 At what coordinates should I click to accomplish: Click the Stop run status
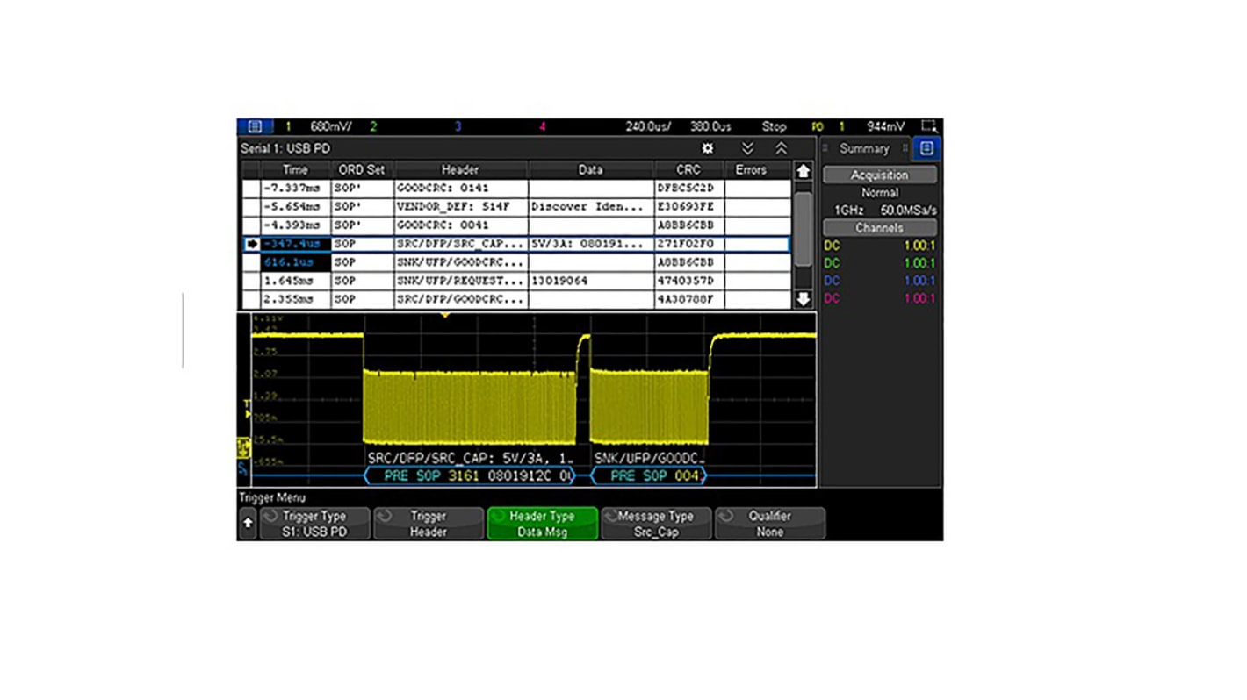[774, 126]
